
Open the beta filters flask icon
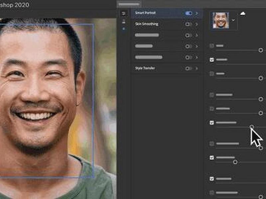pos(124,21)
